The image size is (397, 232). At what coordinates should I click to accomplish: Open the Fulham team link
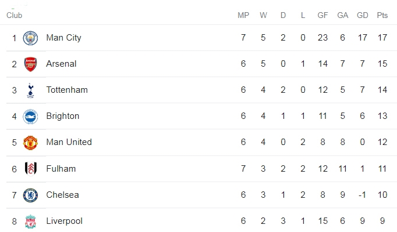click(x=61, y=168)
